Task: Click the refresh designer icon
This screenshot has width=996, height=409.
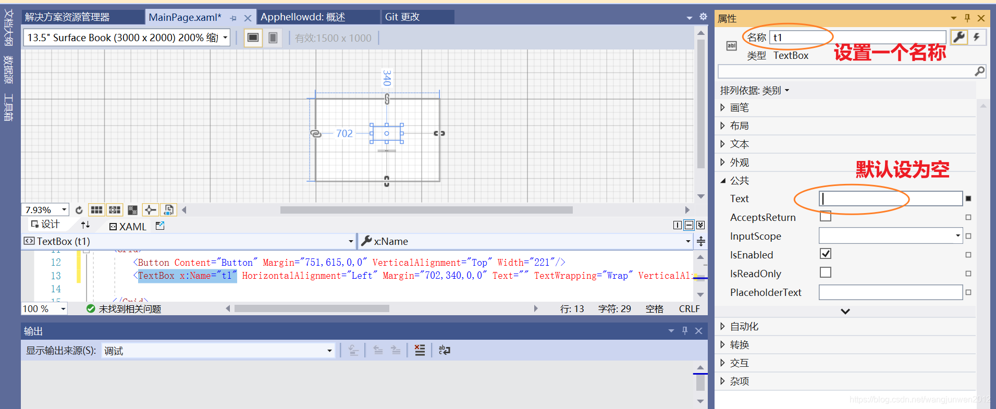Action: [x=79, y=210]
